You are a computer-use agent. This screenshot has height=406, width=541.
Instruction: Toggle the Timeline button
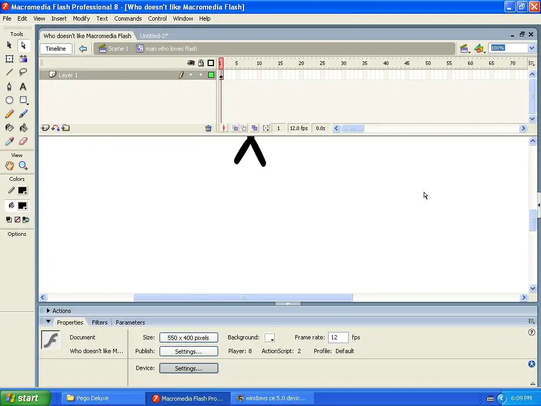[x=56, y=49]
